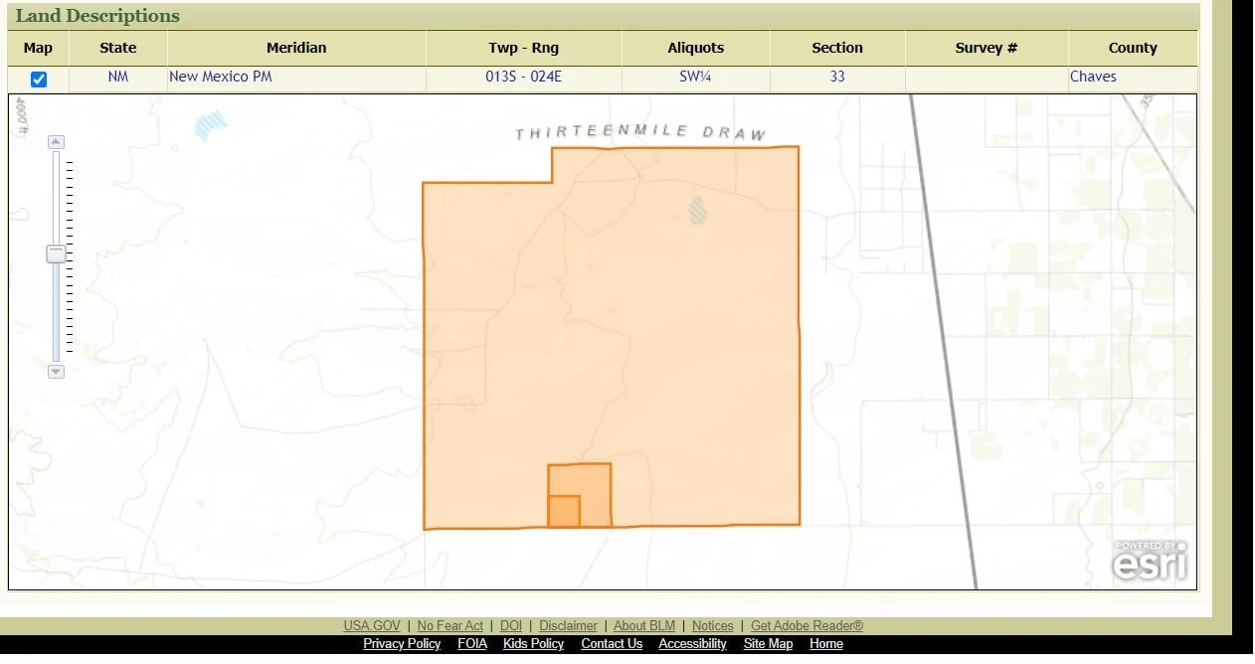Click the map zoom-out arrow below the slider
The width and height of the screenshot is (1255, 664).
point(57,371)
